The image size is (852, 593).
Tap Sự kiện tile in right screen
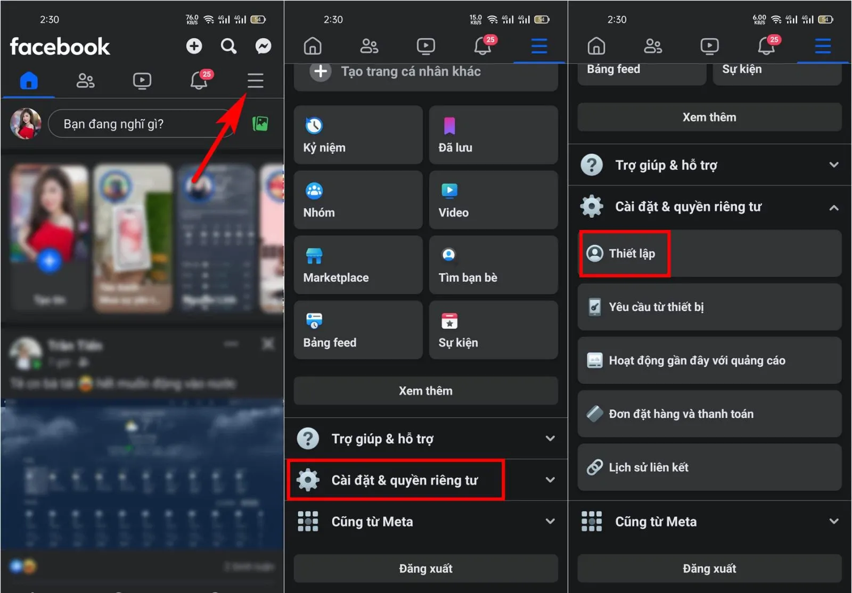[x=777, y=74]
